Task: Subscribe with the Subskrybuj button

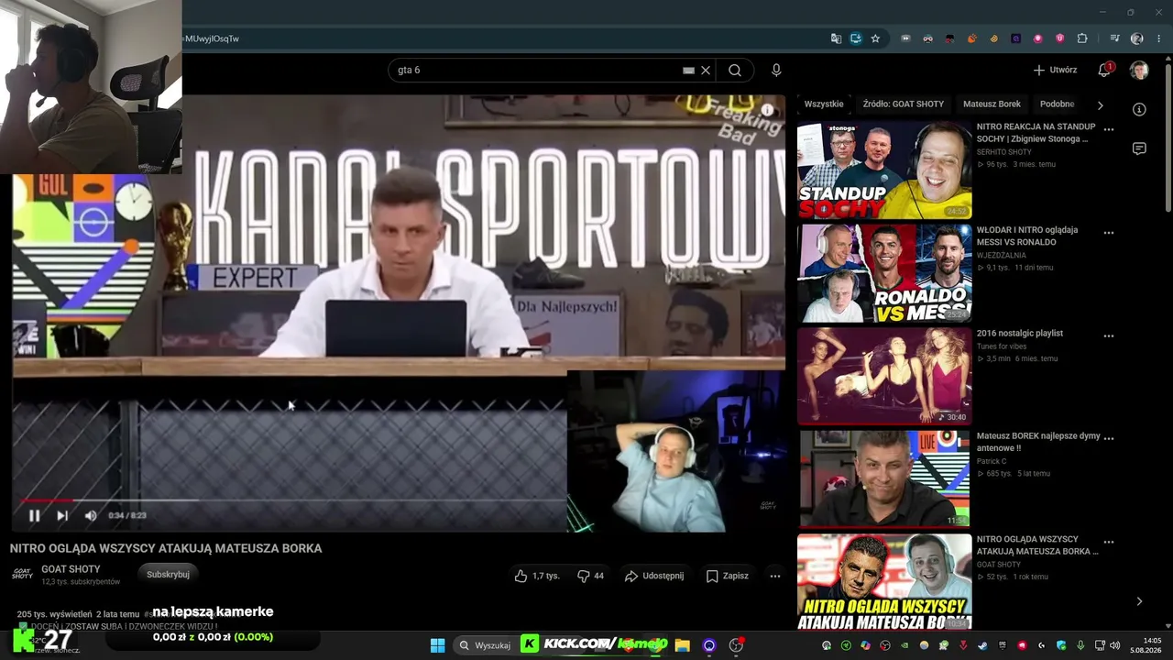Action: (x=169, y=574)
